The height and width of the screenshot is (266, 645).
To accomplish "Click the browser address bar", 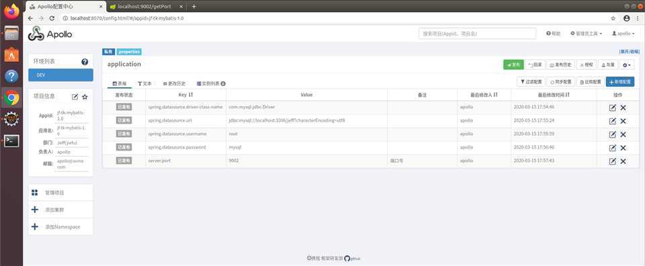I will [x=333, y=18].
